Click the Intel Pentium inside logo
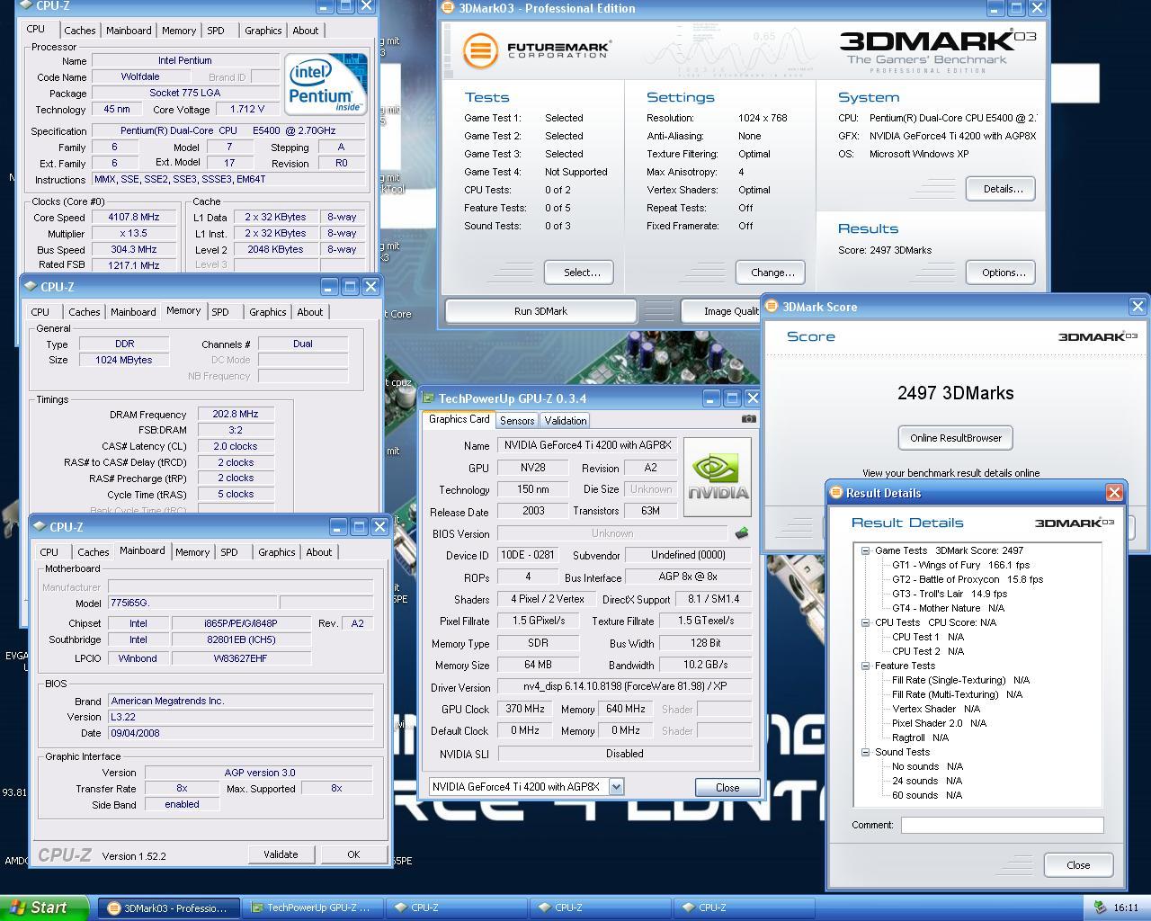Screen dimensions: 1151x921 point(326,85)
